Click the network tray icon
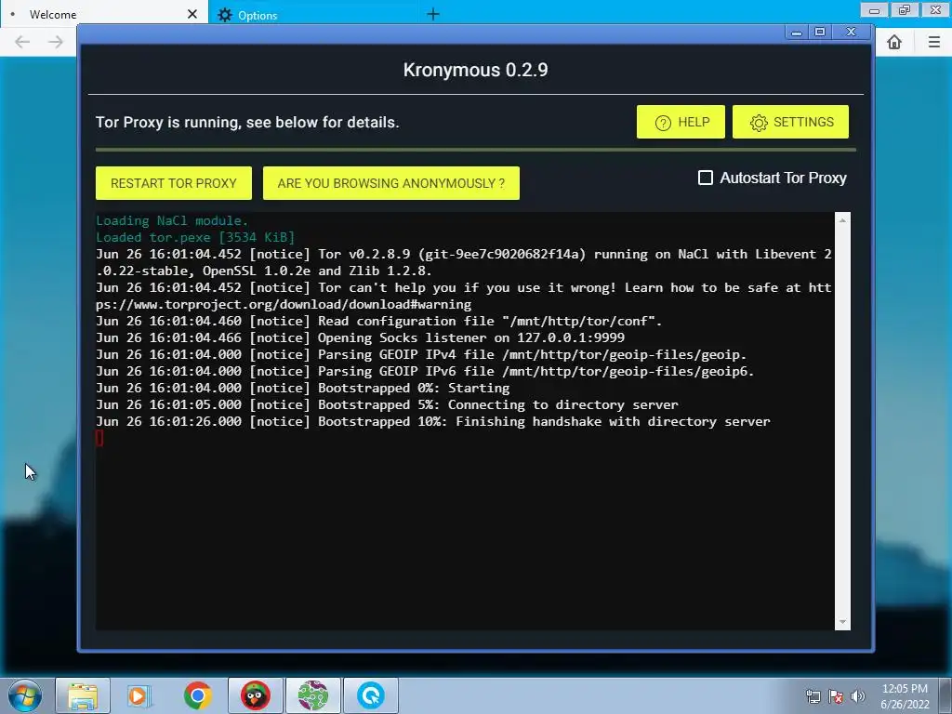The image size is (952, 714). (x=813, y=696)
